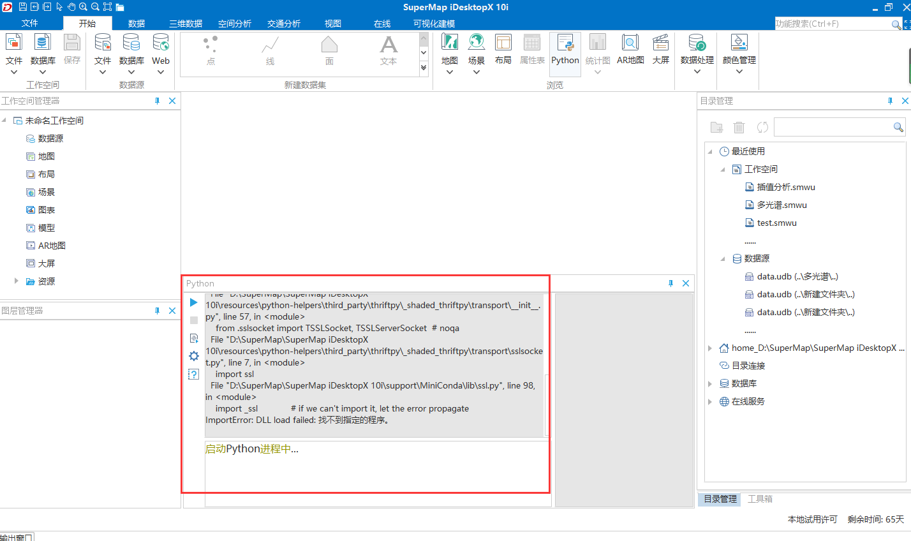Expand the 在线服务 tree node

[710, 402]
